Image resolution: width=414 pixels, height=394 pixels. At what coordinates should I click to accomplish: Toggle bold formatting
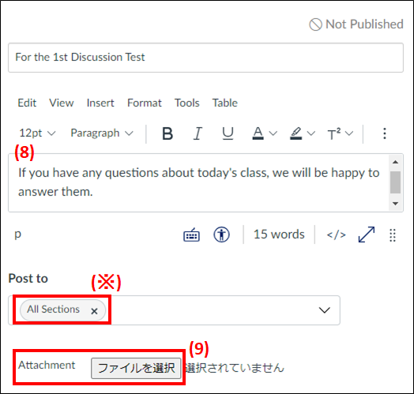point(167,133)
